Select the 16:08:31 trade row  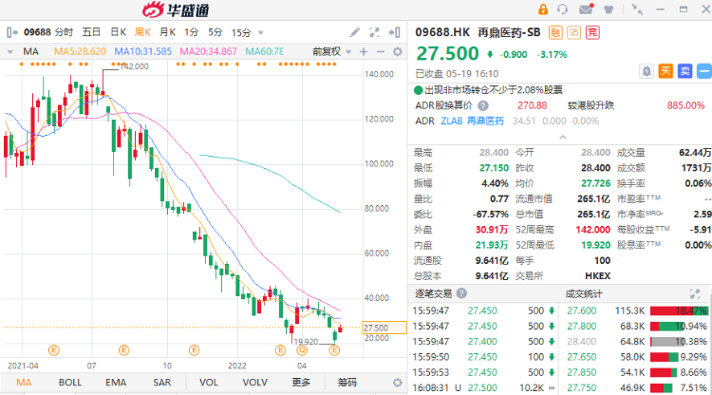[484, 388]
